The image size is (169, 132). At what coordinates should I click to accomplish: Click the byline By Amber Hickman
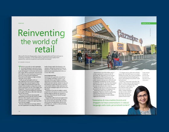(24, 62)
